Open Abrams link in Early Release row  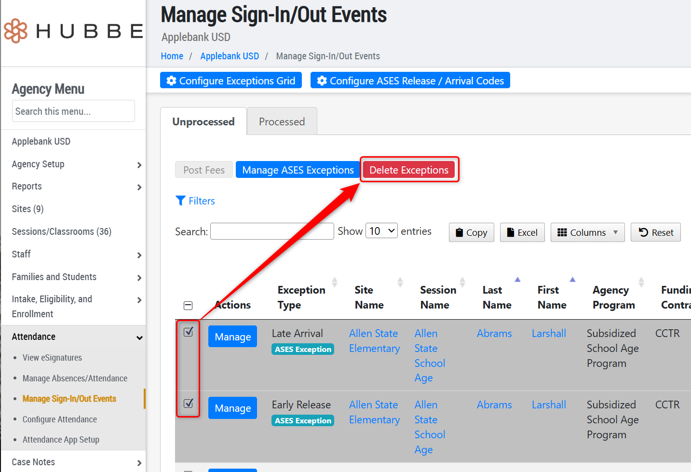(x=494, y=405)
